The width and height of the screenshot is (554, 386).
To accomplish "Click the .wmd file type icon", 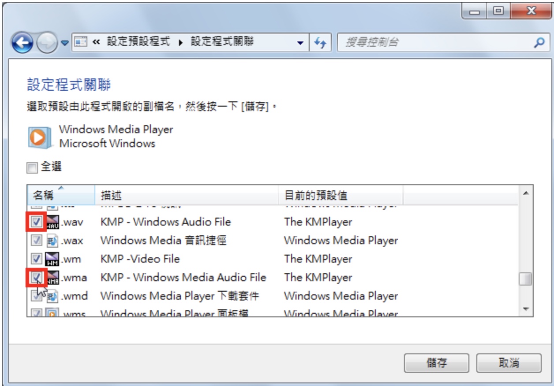I will click(52, 296).
